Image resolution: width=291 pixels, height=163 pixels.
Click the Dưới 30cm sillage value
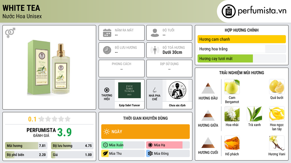click(172, 52)
